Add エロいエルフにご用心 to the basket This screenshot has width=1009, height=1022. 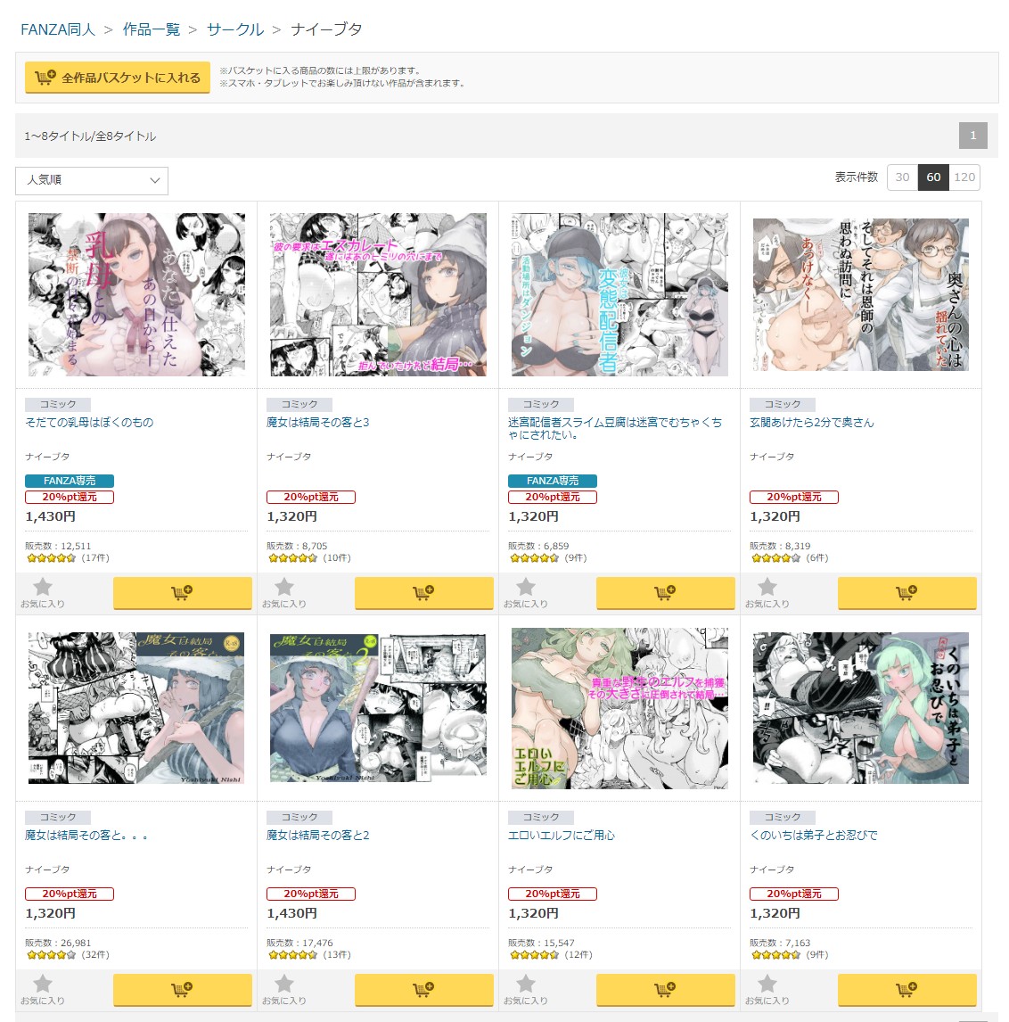point(665,989)
